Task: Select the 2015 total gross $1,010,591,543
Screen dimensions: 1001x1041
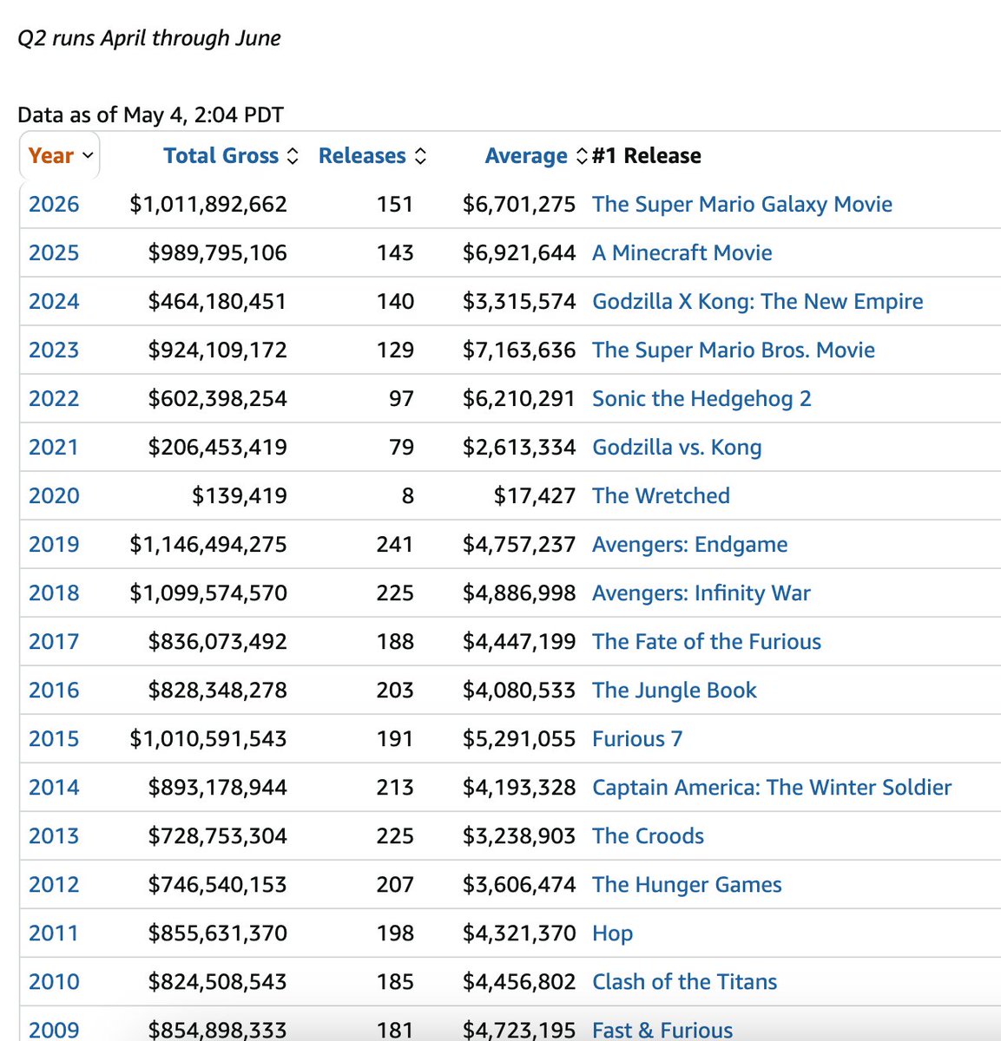Action: pyautogui.click(x=208, y=739)
